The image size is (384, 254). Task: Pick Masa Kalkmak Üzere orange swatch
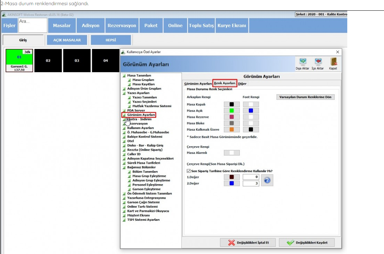[232, 130]
